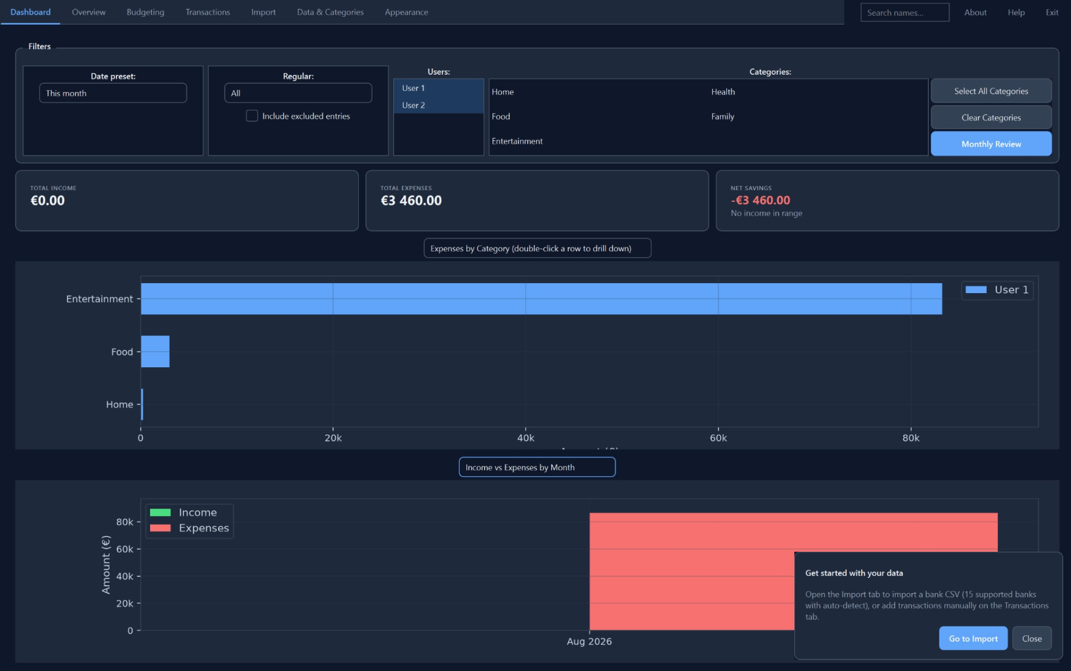Click the Go to Import button
The image size is (1071, 671).
[x=973, y=639]
